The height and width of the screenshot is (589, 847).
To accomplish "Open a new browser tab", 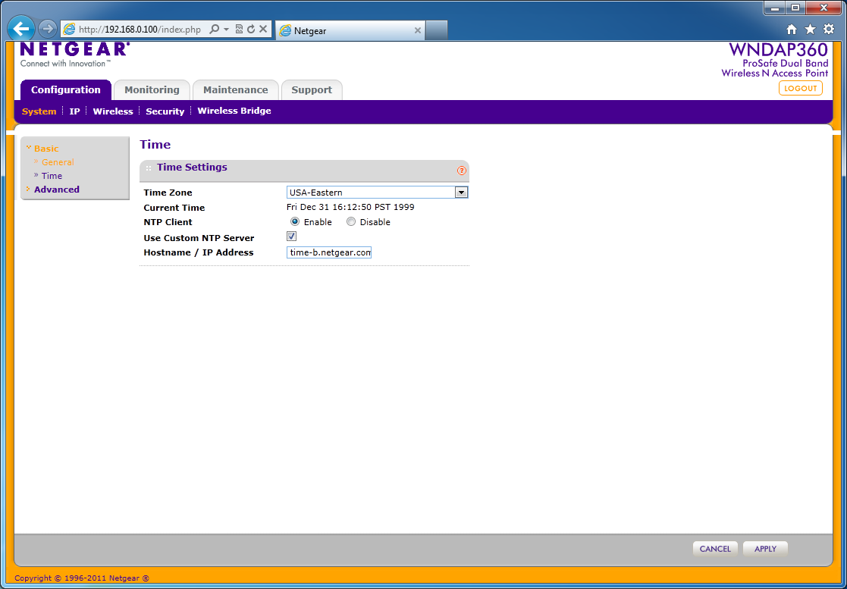I will click(x=437, y=30).
